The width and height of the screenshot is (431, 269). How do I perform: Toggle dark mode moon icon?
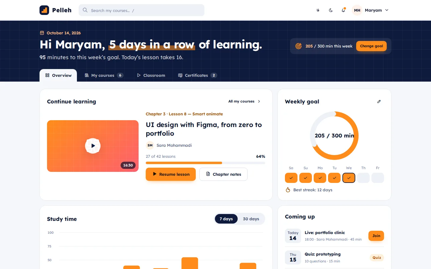point(331,10)
